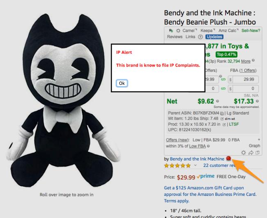Edit product dimensions with edit icon
This screenshot has height=218, width=267.
pyautogui.click(x=224, y=124)
